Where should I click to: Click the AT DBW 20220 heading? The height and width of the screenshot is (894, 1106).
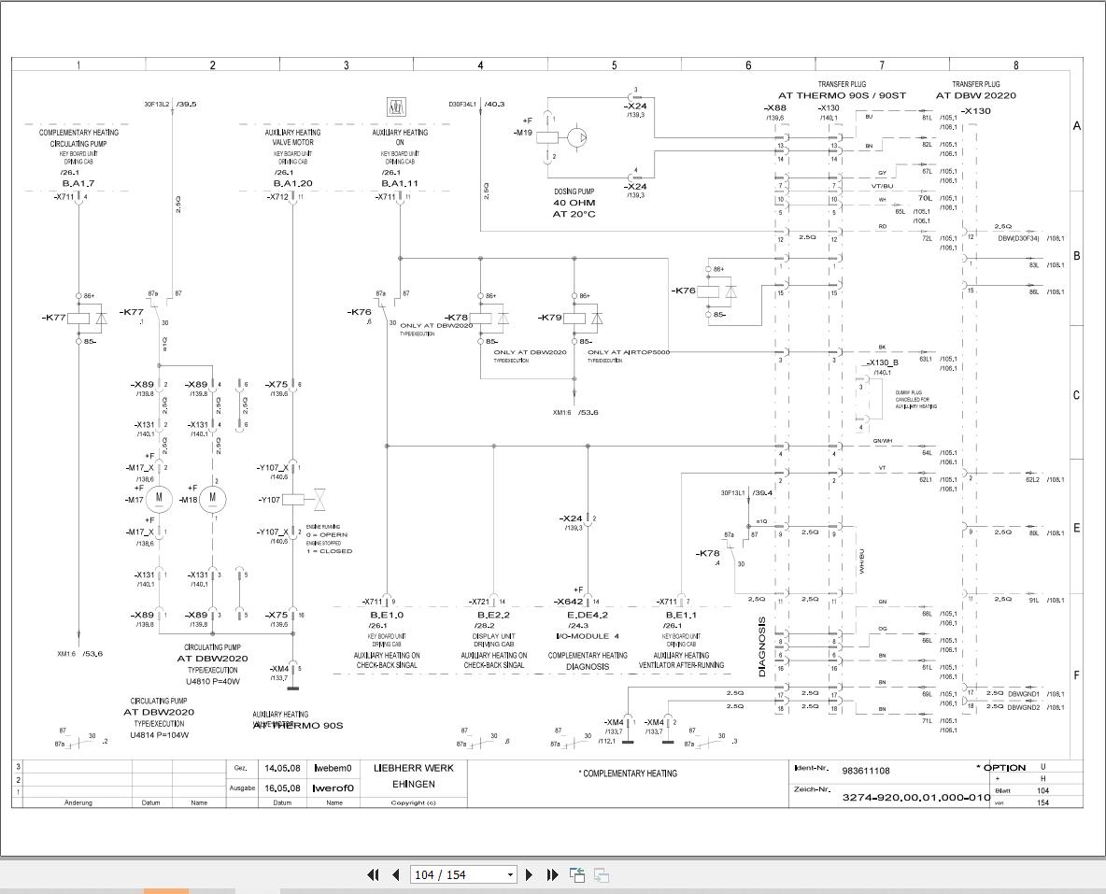pos(976,95)
